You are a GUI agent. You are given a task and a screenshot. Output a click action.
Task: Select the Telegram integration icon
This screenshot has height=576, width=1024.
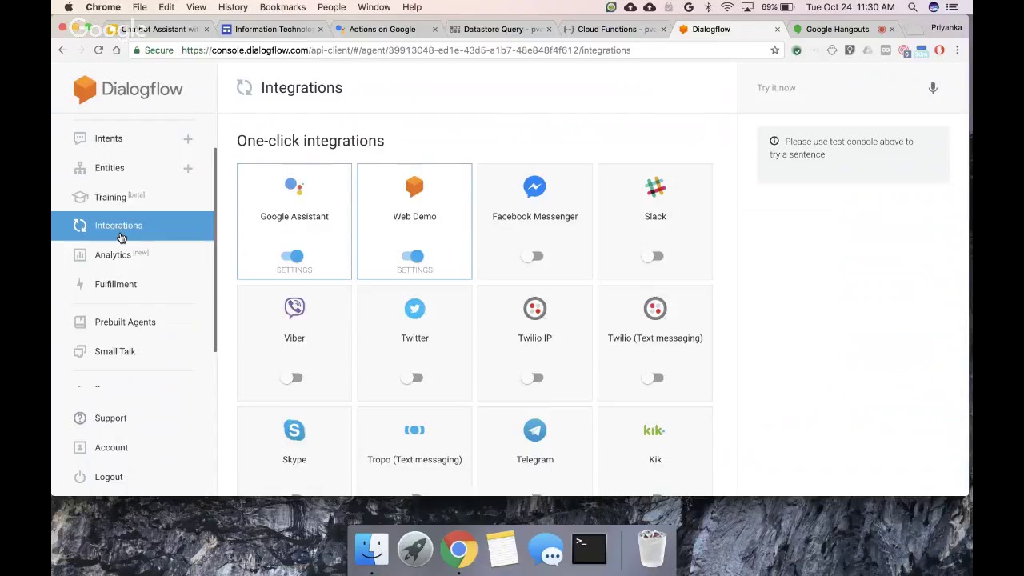tap(534, 430)
